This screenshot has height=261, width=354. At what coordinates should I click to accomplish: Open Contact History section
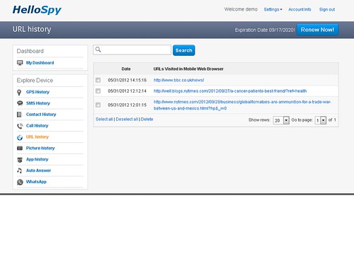(x=41, y=115)
